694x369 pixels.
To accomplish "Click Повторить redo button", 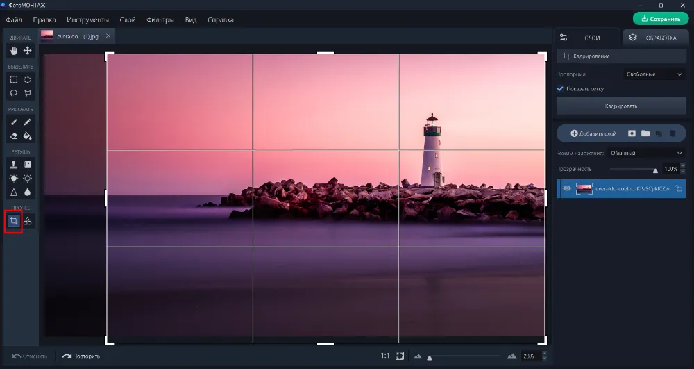I will tap(81, 356).
